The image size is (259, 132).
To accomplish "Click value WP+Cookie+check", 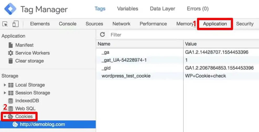I will (205, 76).
